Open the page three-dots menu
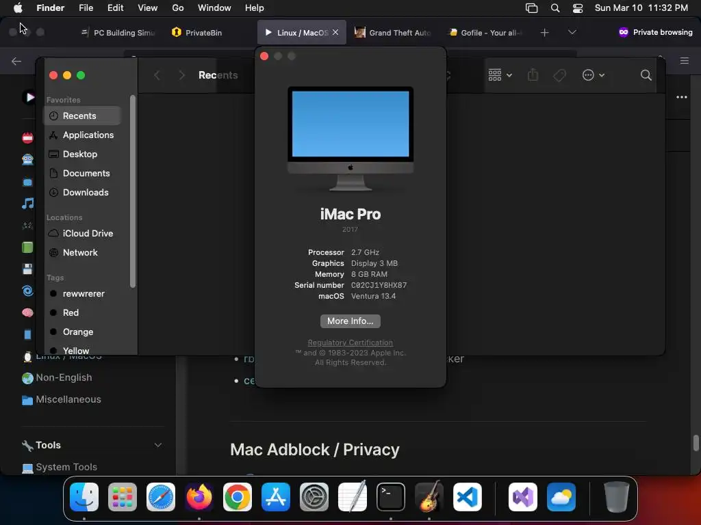The width and height of the screenshot is (701, 525). tap(681, 97)
